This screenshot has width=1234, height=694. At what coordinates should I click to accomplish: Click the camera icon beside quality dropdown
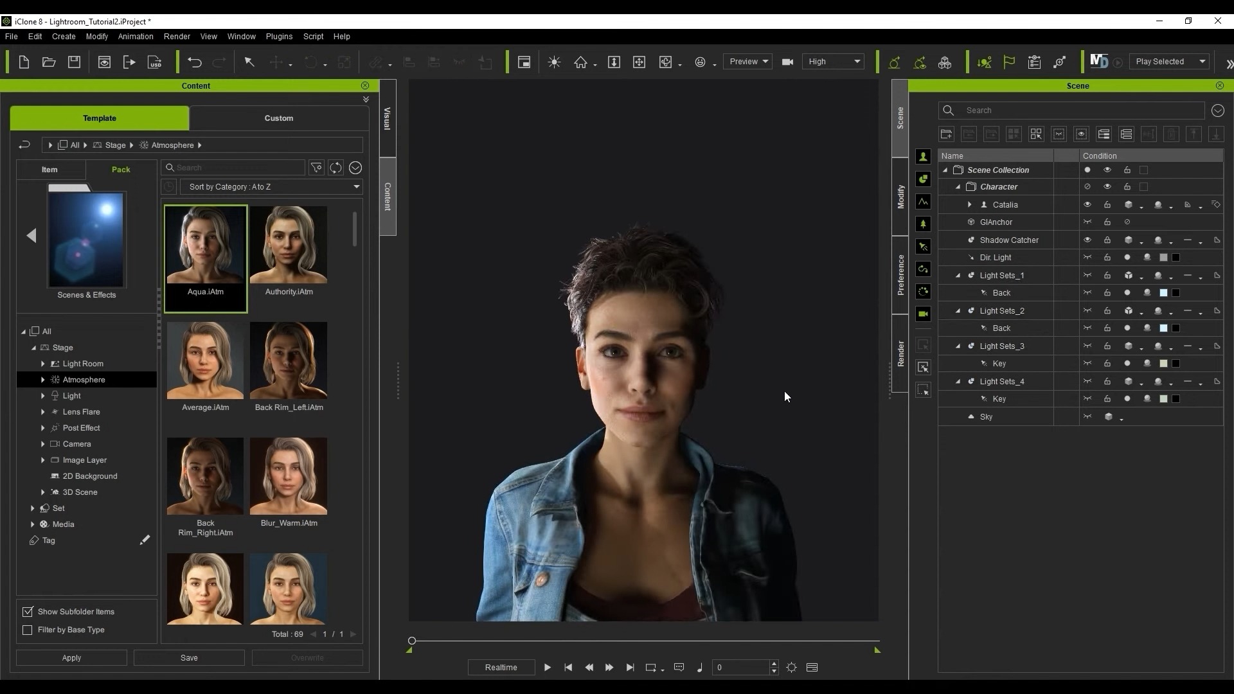787,62
